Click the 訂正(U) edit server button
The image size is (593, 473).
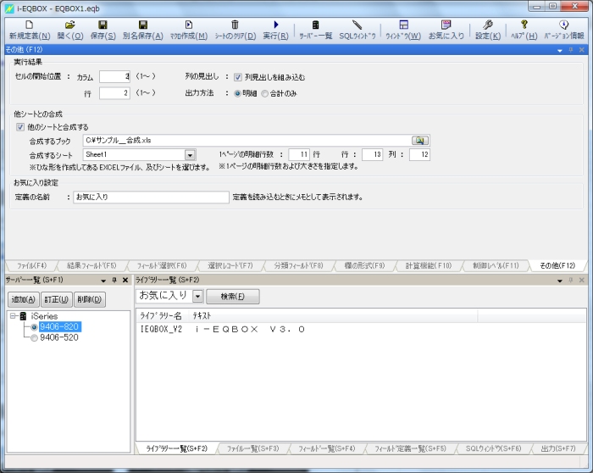click(x=57, y=300)
